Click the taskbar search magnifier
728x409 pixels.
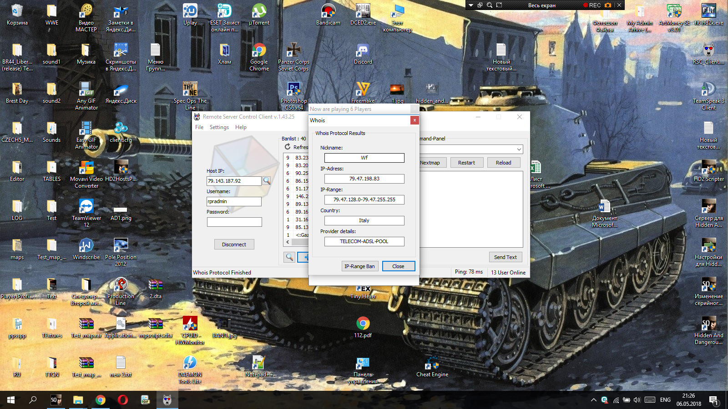click(x=33, y=400)
